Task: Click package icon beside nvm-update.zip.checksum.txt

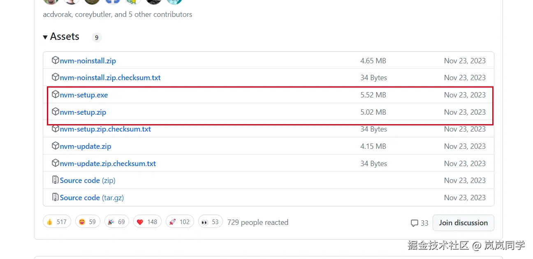Action: tap(56, 163)
